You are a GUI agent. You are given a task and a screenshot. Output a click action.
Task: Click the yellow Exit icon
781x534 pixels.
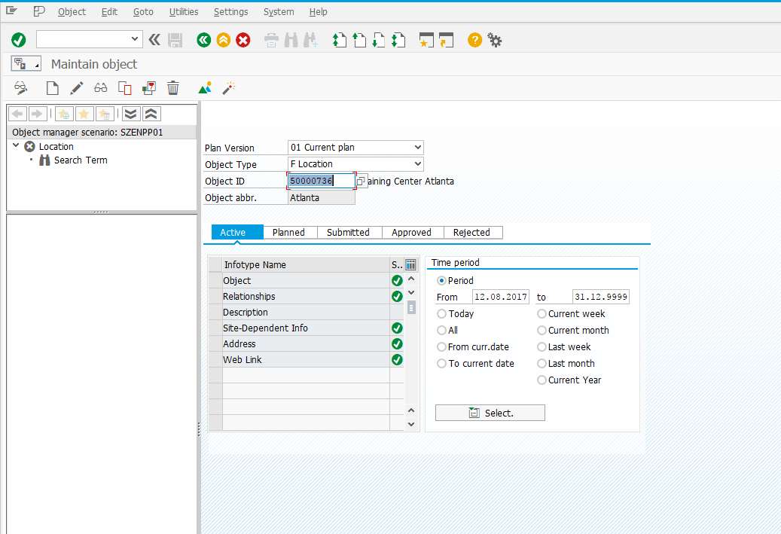(x=224, y=40)
